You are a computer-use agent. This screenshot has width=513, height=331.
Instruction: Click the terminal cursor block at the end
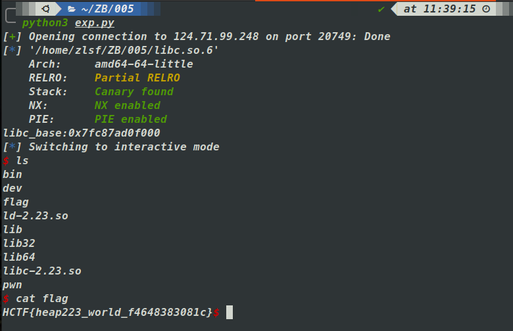pos(229,313)
